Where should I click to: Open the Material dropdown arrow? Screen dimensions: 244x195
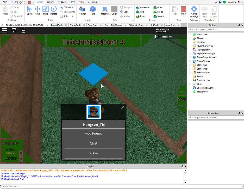[x=105, y=17]
